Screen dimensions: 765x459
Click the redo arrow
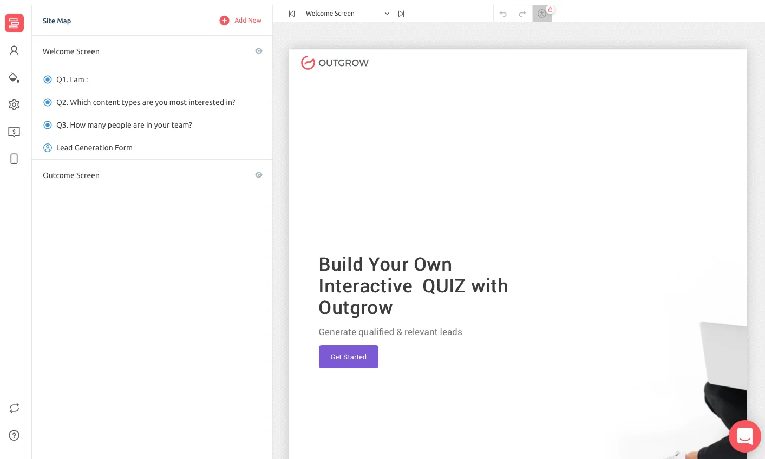point(522,14)
